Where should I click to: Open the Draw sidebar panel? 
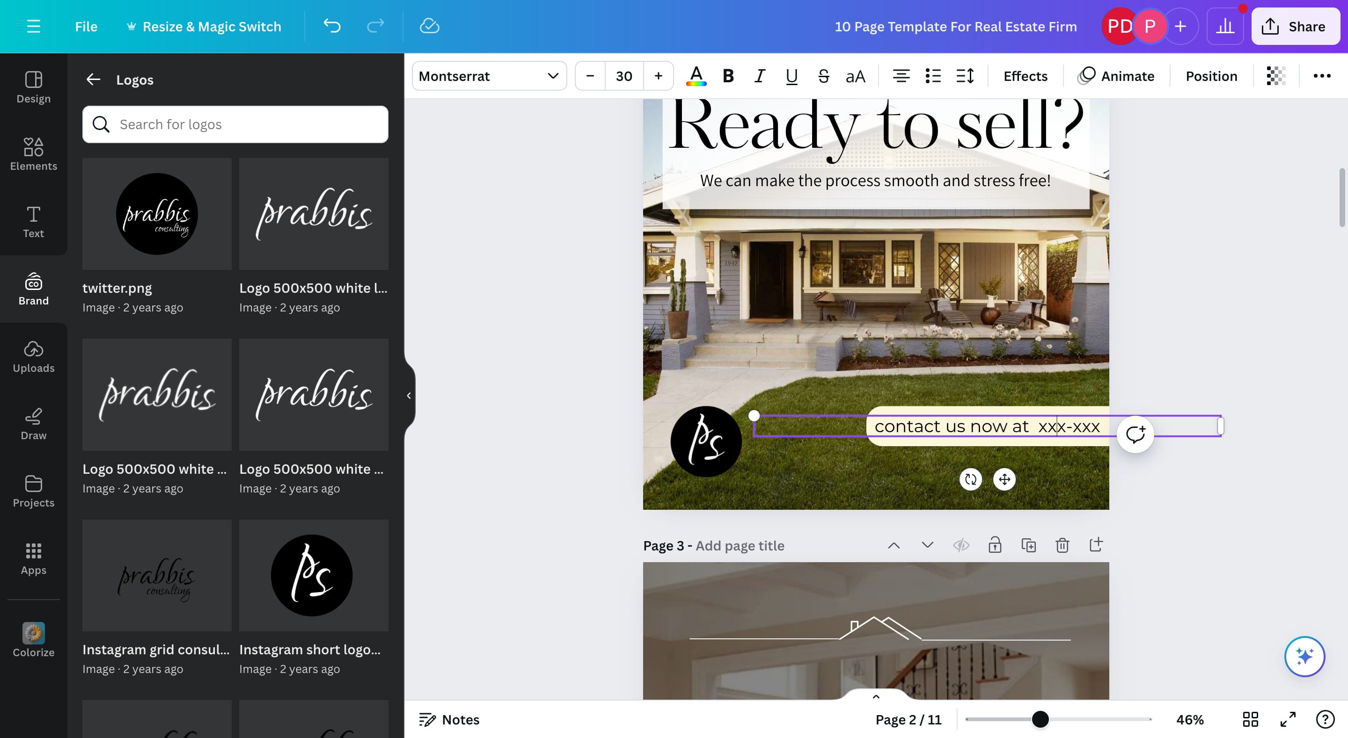tap(34, 424)
